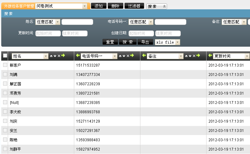Sort the 电话号码一 column descending
Image resolution: width=250 pixels, height=154 pixels.
[123, 56]
